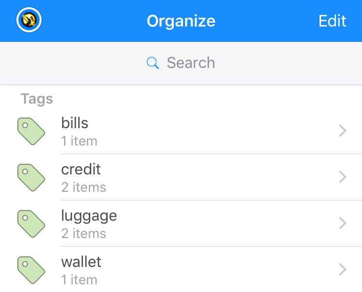Open the bills tag row

[181, 132]
